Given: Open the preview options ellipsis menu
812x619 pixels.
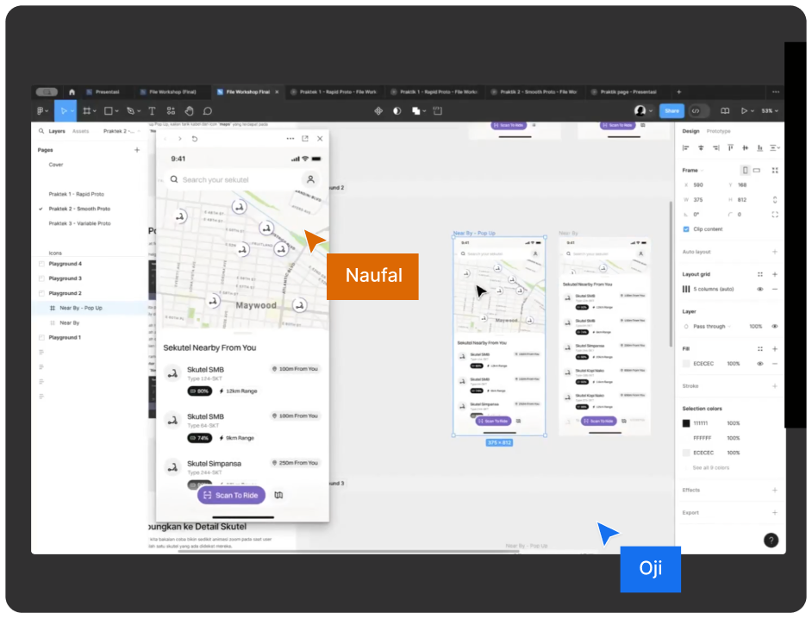Looking at the screenshot, I should [290, 139].
